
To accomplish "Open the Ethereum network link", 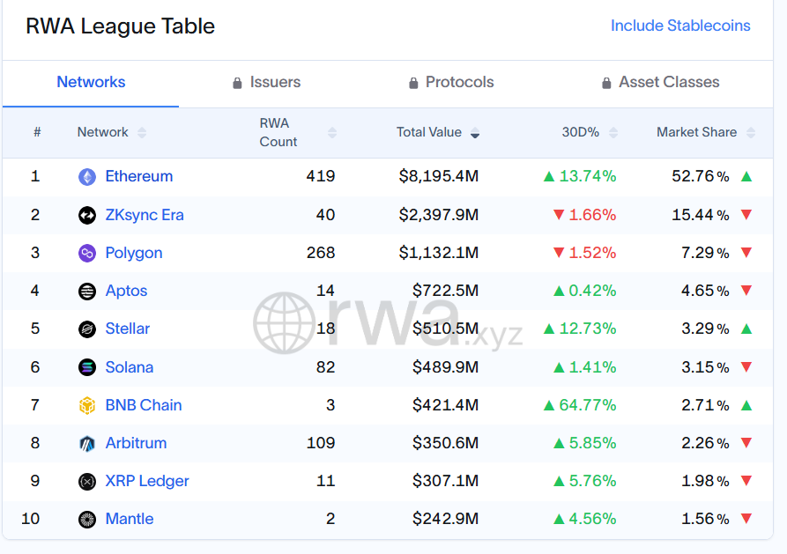I will tap(139, 176).
